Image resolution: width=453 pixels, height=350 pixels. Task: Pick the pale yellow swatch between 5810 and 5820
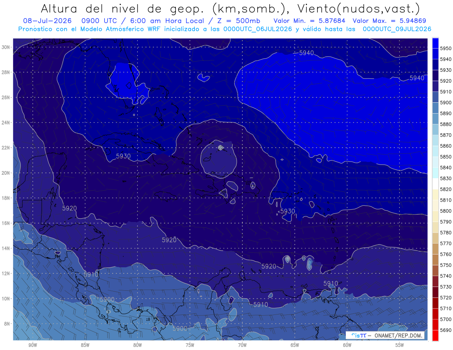435,194
